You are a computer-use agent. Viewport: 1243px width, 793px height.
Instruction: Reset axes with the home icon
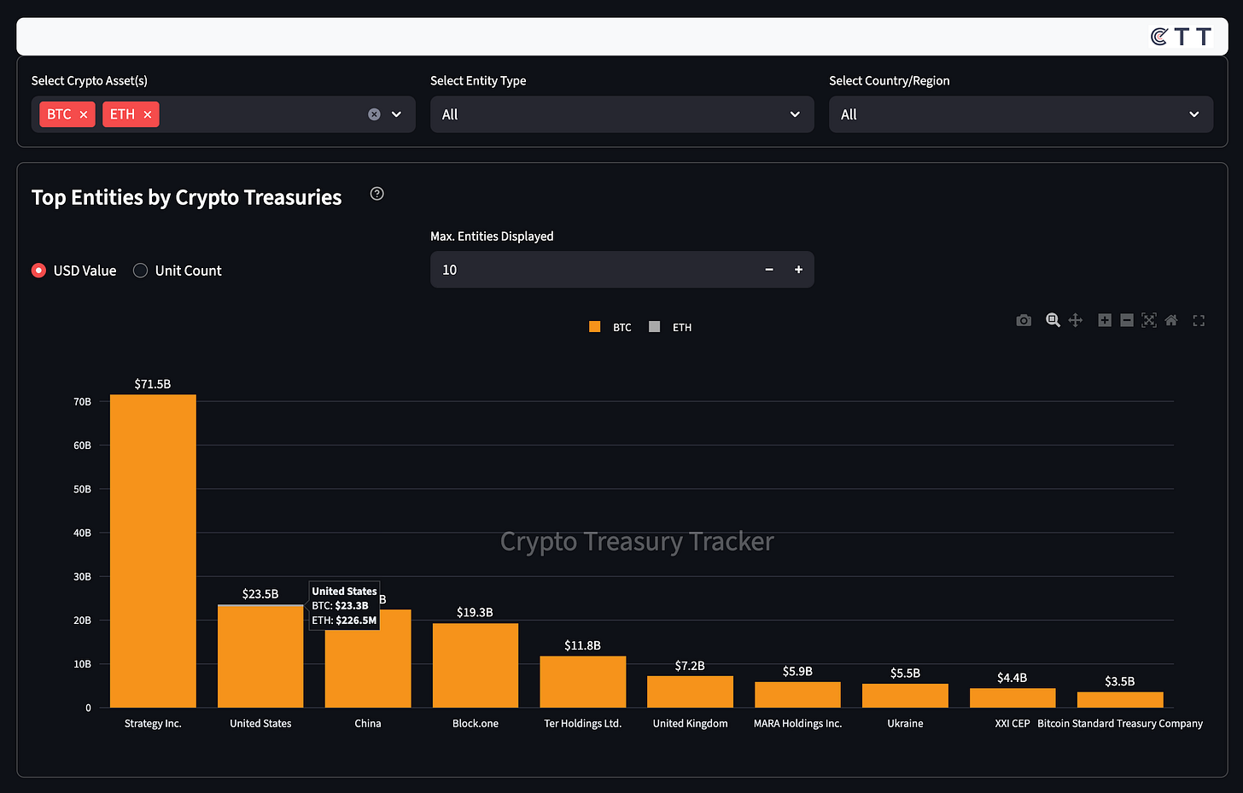pyautogui.click(x=1170, y=320)
